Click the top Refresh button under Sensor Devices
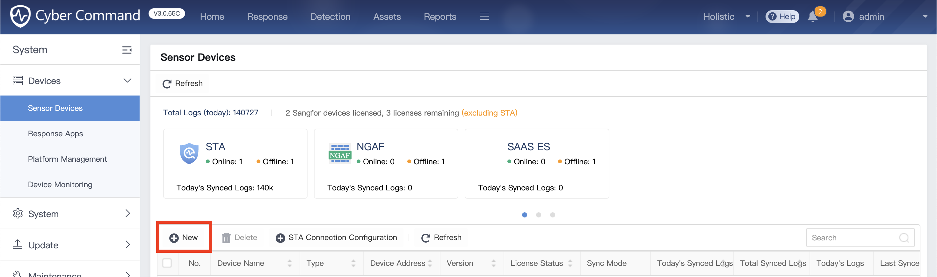Viewport: 937px width, 277px height. tap(183, 84)
